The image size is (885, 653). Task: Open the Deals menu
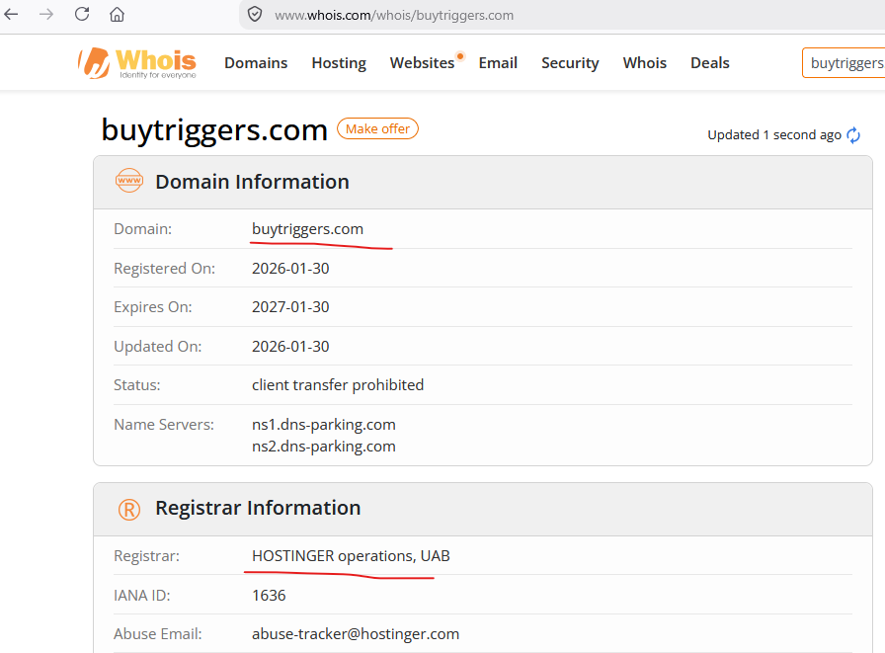710,62
